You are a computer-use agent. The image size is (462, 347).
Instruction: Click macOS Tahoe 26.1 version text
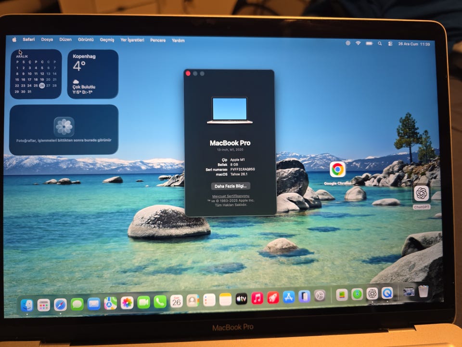(x=239, y=174)
